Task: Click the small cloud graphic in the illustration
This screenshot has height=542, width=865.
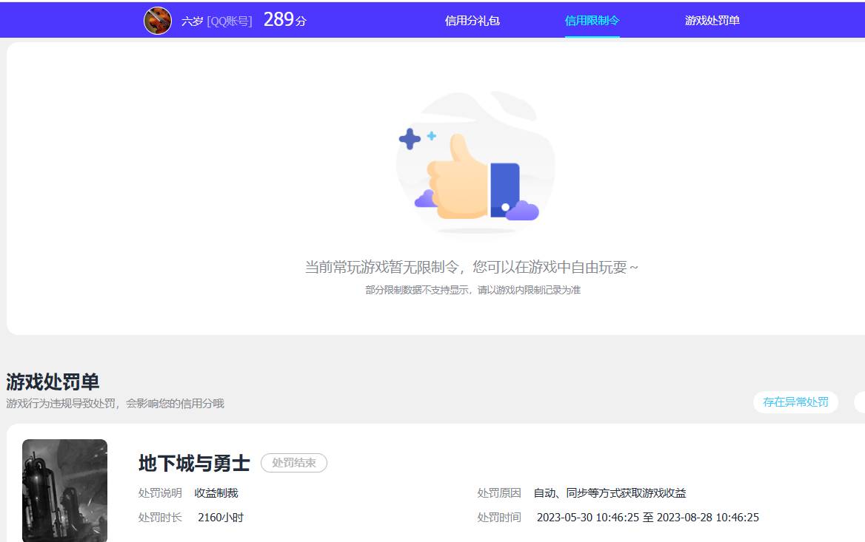Action: [x=521, y=211]
